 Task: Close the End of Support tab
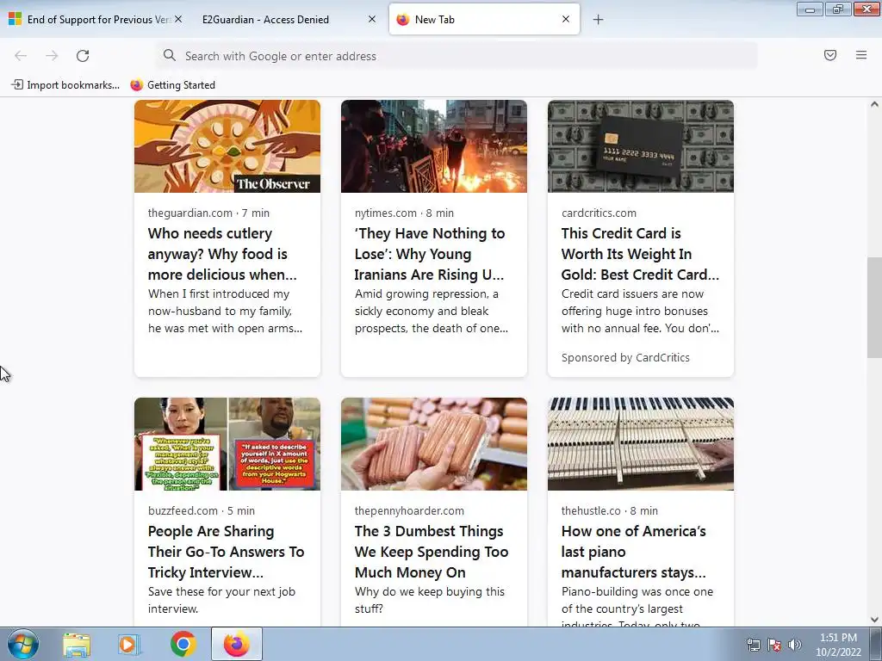pos(178,19)
